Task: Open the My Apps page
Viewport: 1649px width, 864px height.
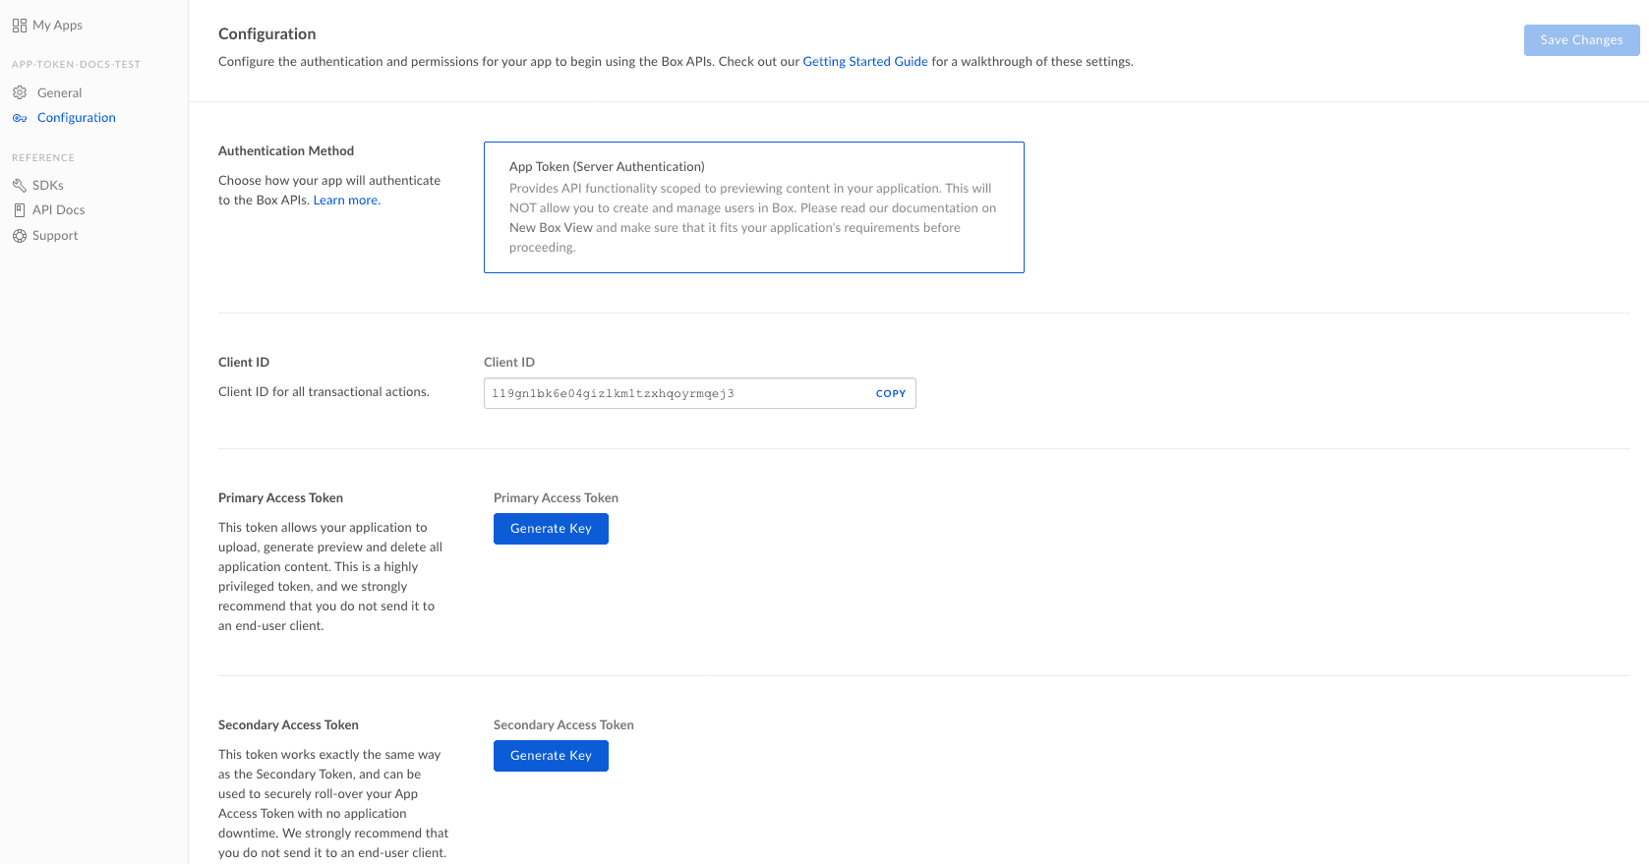Action: pyautogui.click(x=57, y=26)
